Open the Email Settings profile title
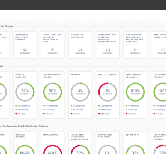 point(51,135)
